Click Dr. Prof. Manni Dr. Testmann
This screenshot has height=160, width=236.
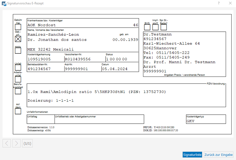(x=179, y=62)
